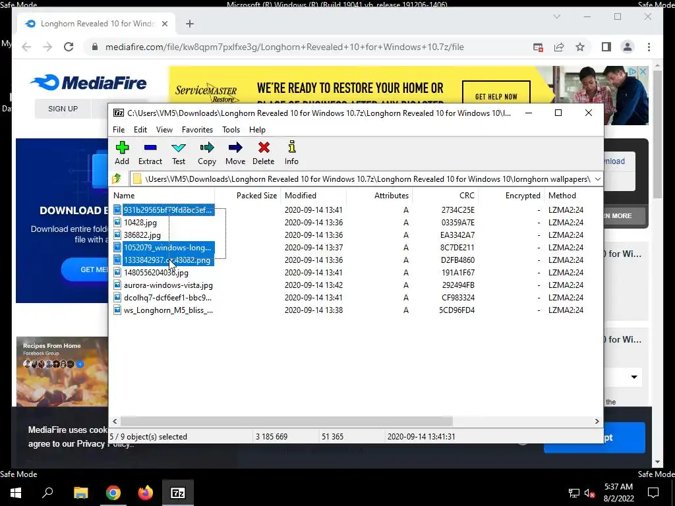The image size is (675, 506).
Task: Open Chrome tab search dropdown
Action: click(556, 16)
